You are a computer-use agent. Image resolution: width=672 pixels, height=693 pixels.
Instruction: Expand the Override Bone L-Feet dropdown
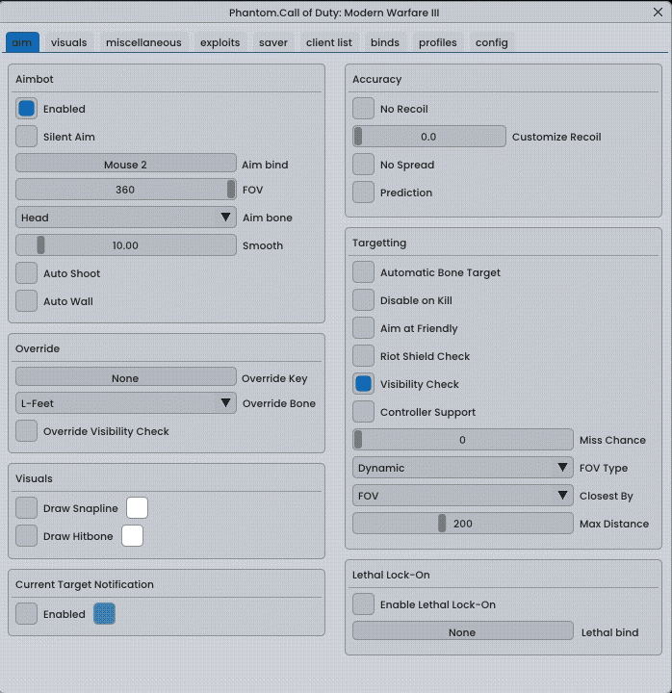click(x=126, y=403)
